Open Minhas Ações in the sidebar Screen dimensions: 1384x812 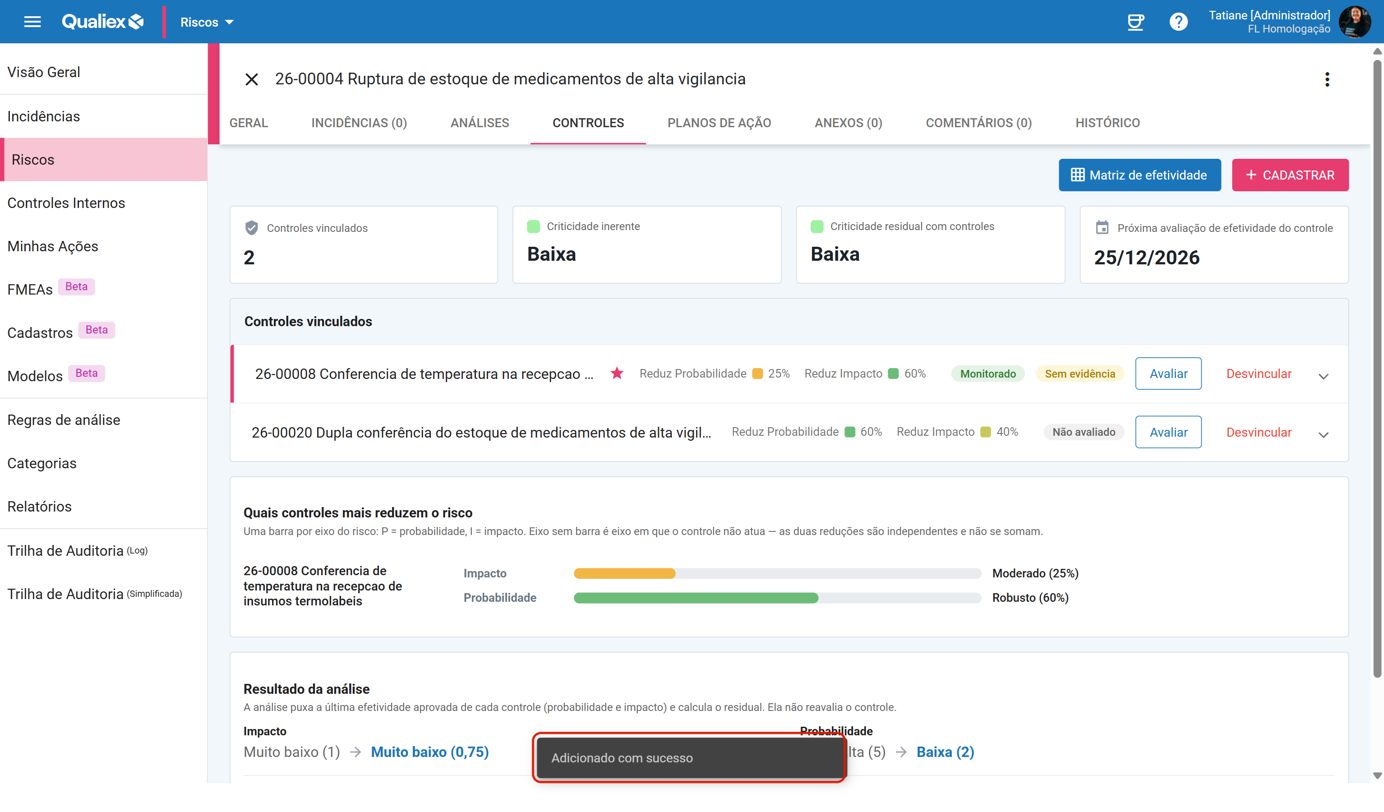[x=104, y=246]
